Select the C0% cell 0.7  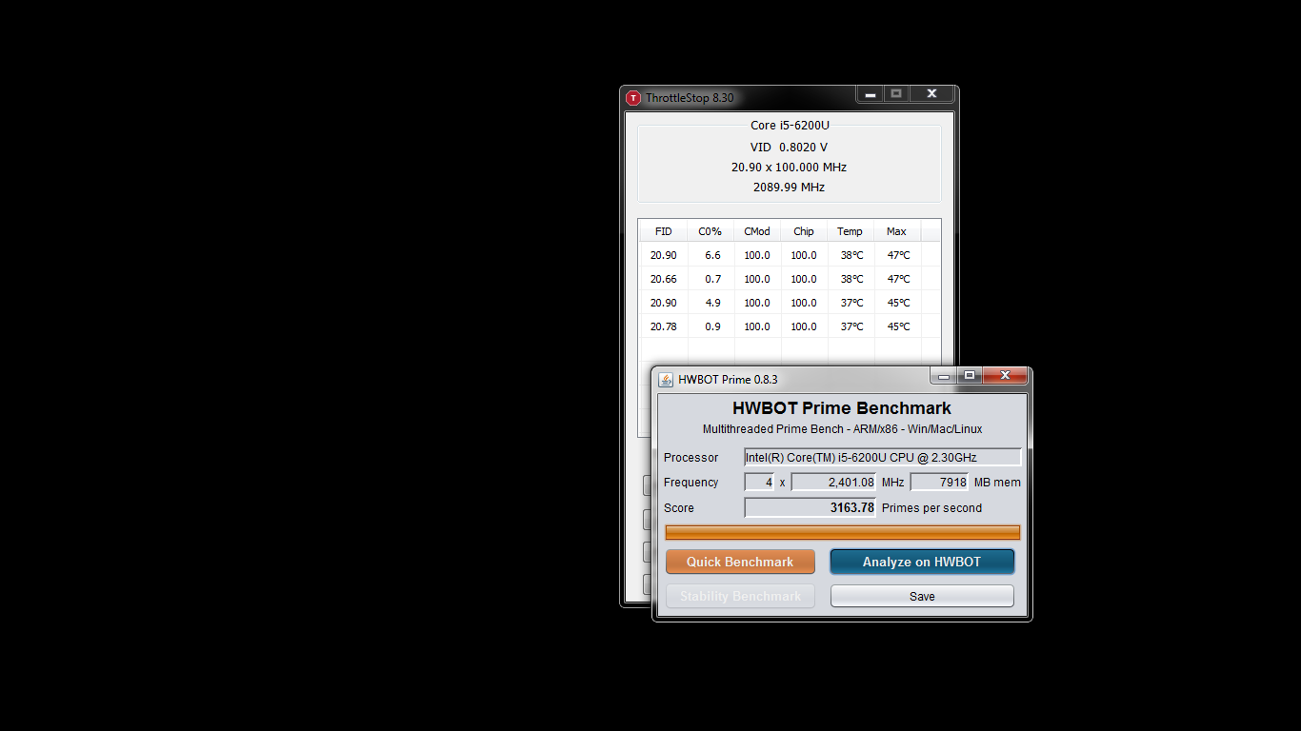point(712,279)
